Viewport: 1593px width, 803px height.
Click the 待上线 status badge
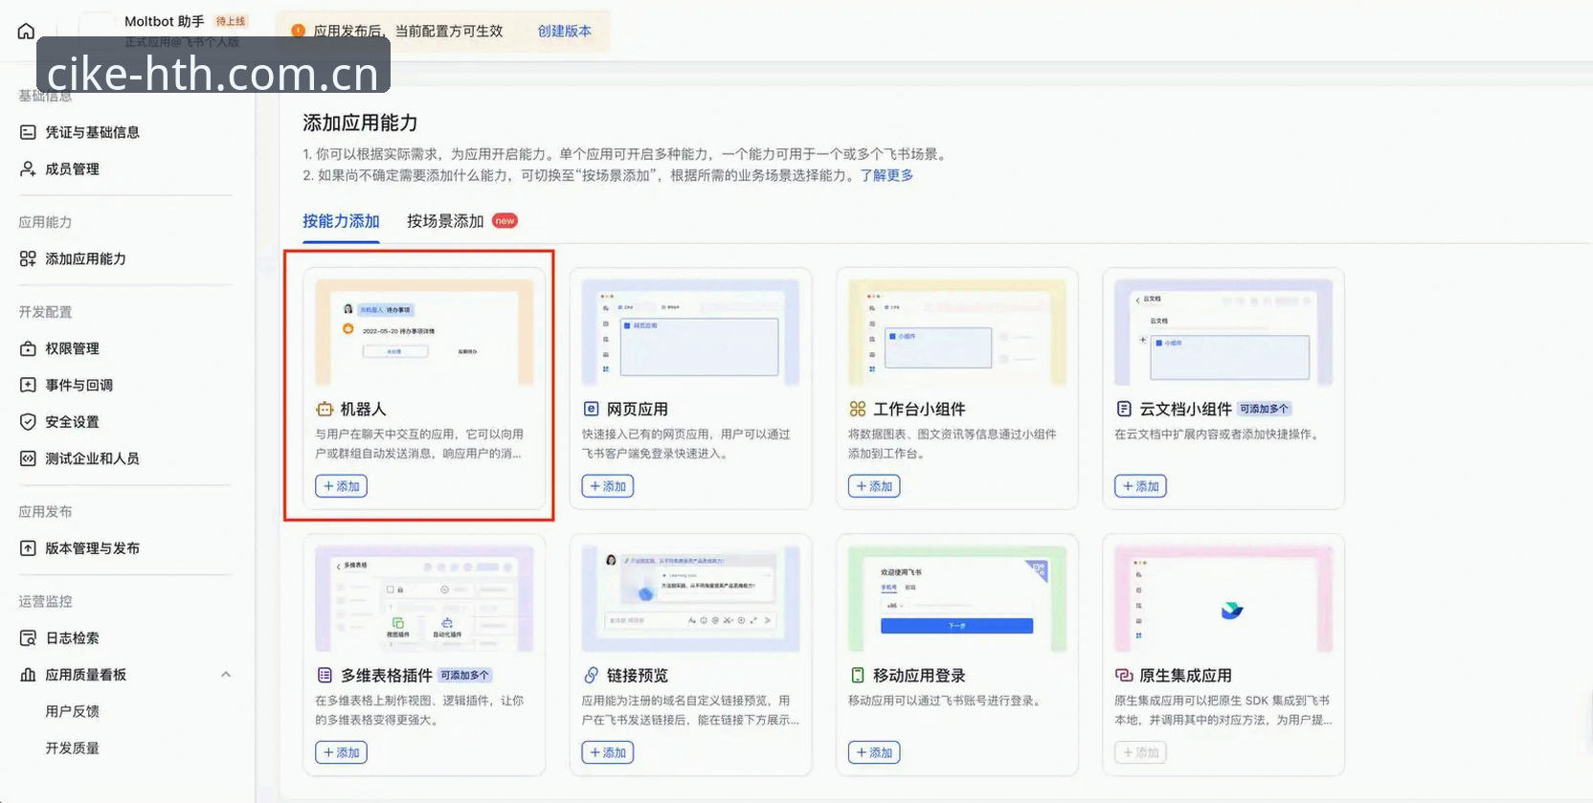click(231, 21)
